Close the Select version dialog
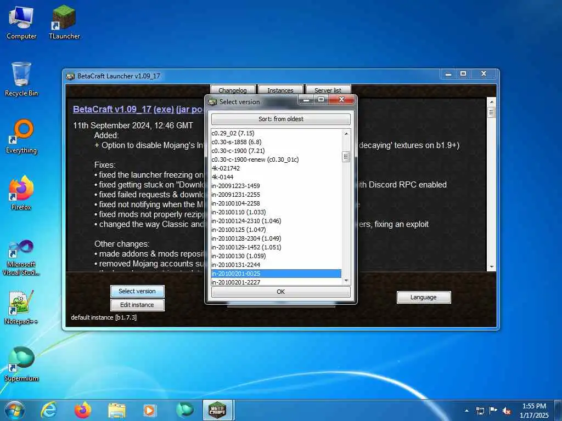 click(x=341, y=100)
